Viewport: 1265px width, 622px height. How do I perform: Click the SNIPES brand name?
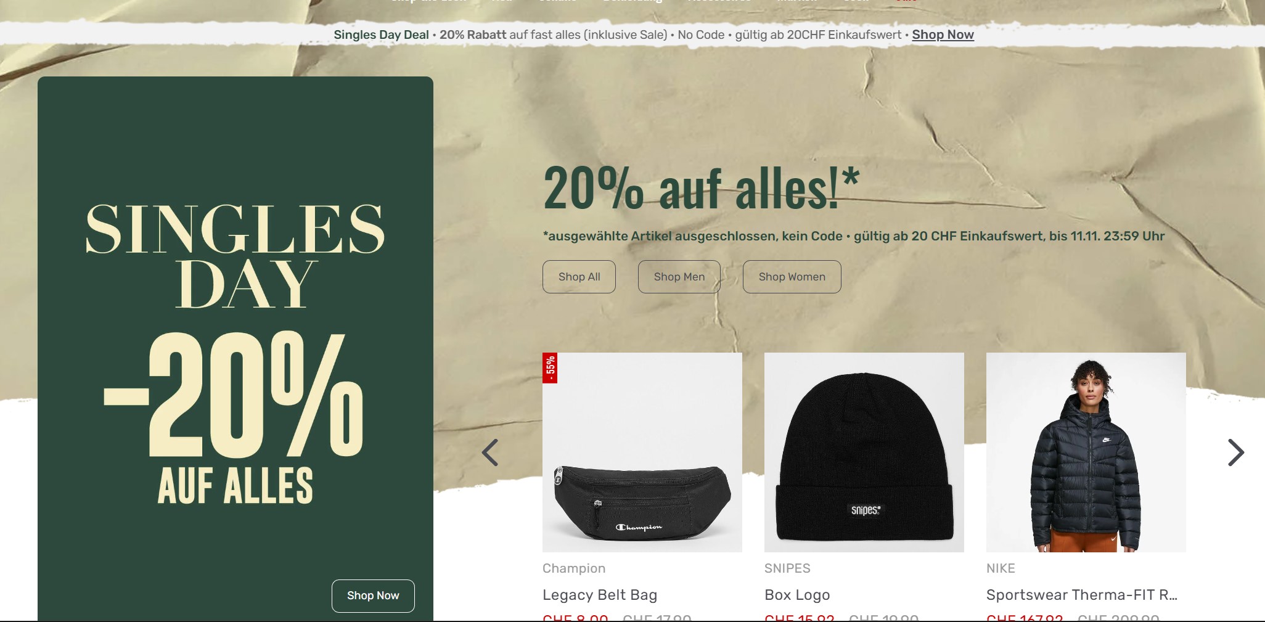click(787, 568)
